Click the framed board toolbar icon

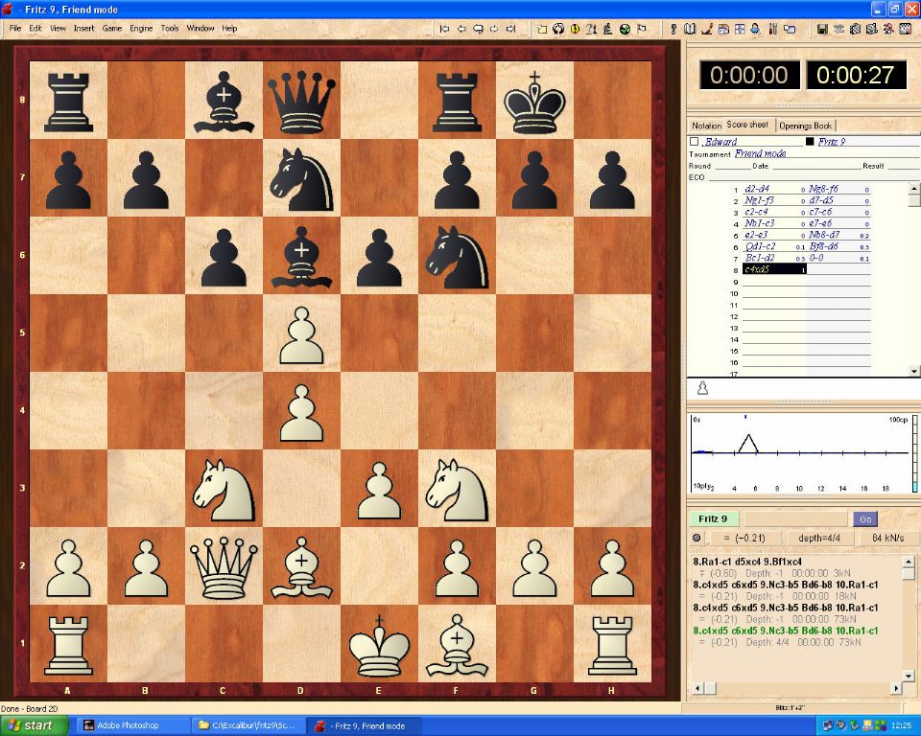[740, 28]
